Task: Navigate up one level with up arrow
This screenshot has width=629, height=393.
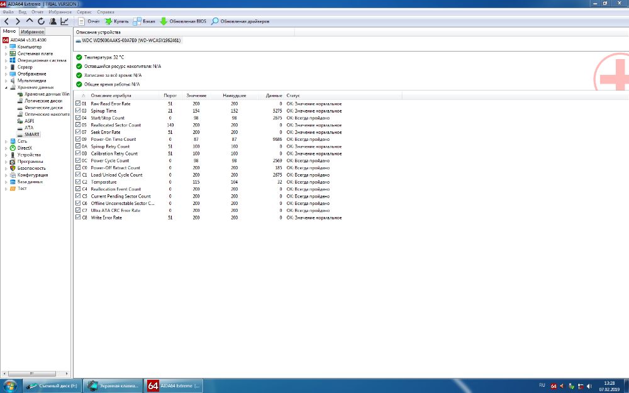Action: (x=30, y=21)
